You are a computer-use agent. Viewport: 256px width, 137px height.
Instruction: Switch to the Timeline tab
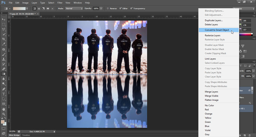[x=26, y=135]
